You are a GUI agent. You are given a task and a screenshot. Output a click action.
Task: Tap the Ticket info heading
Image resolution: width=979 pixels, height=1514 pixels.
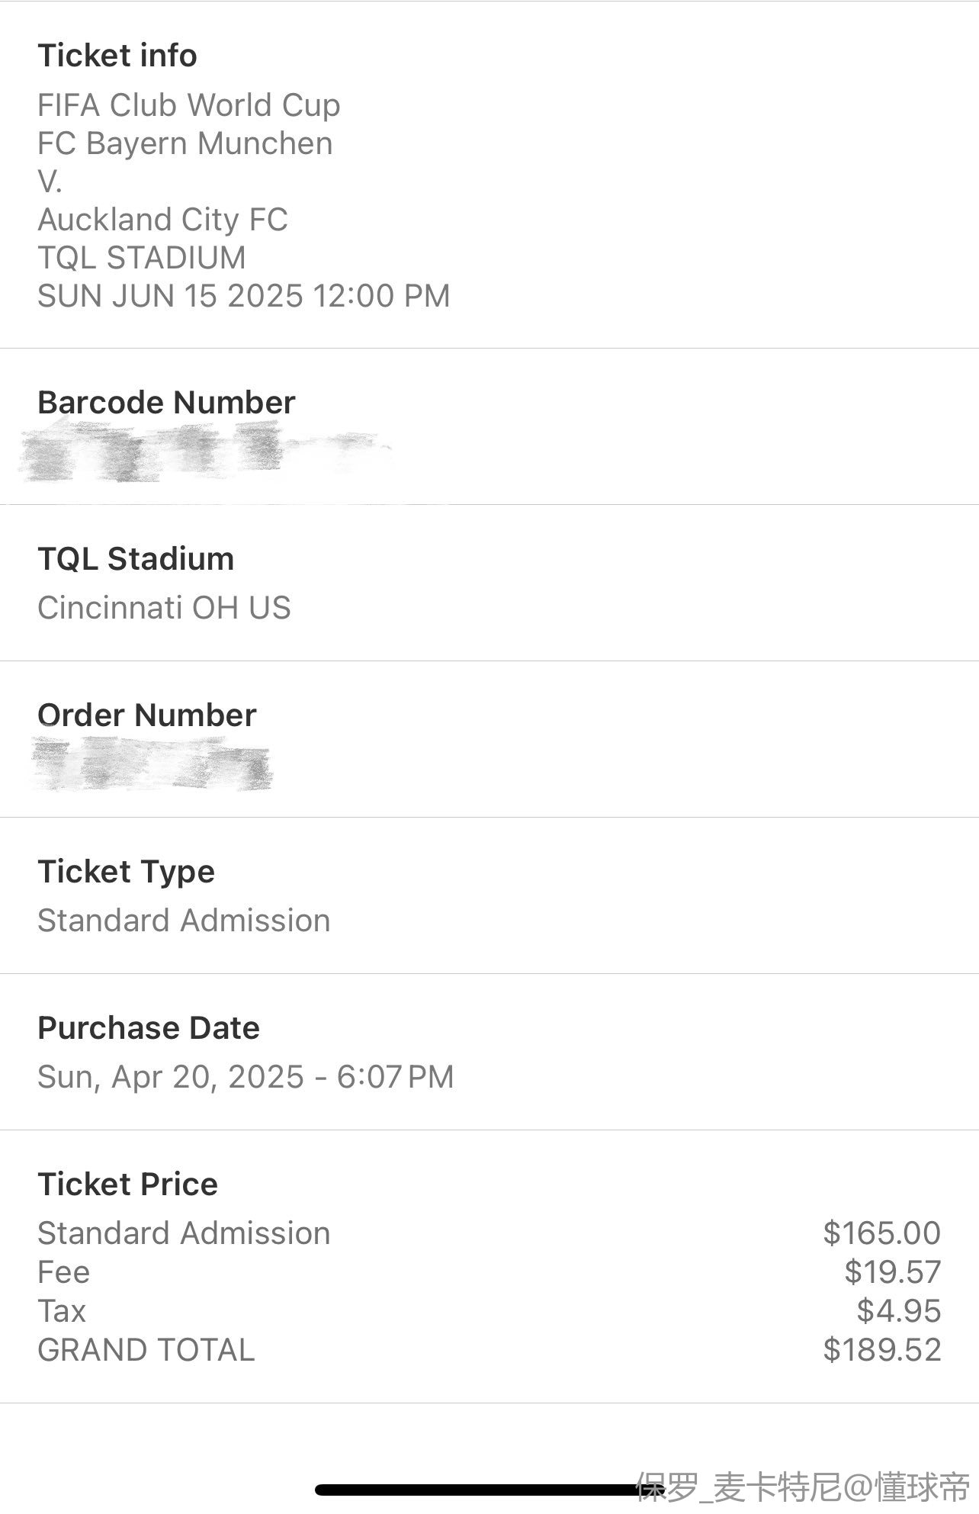coord(117,56)
